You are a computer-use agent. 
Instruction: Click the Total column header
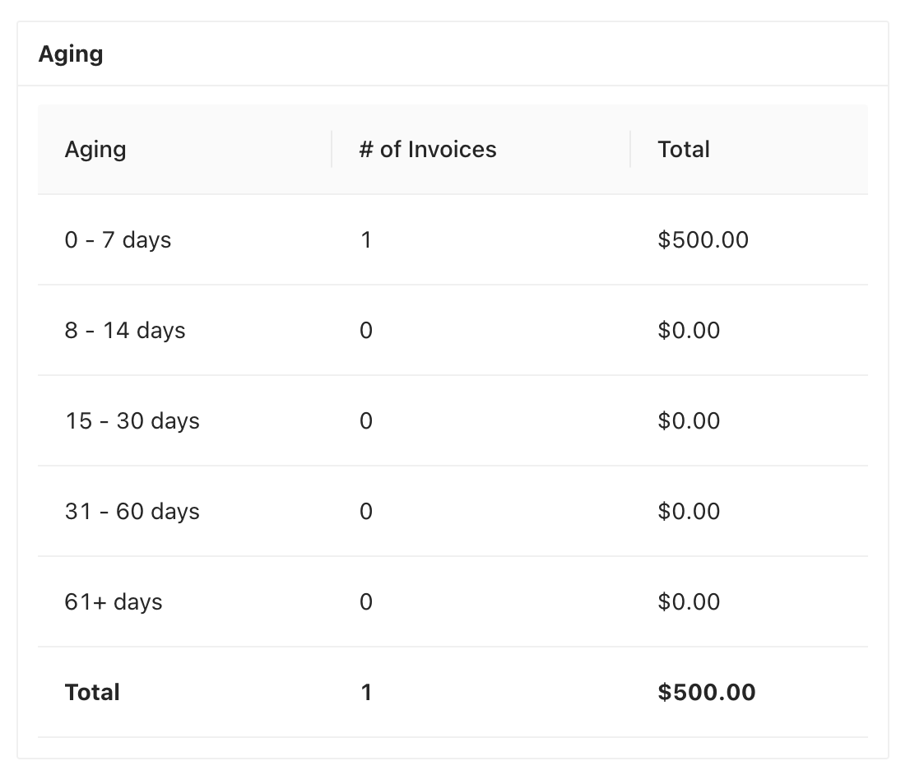click(684, 150)
